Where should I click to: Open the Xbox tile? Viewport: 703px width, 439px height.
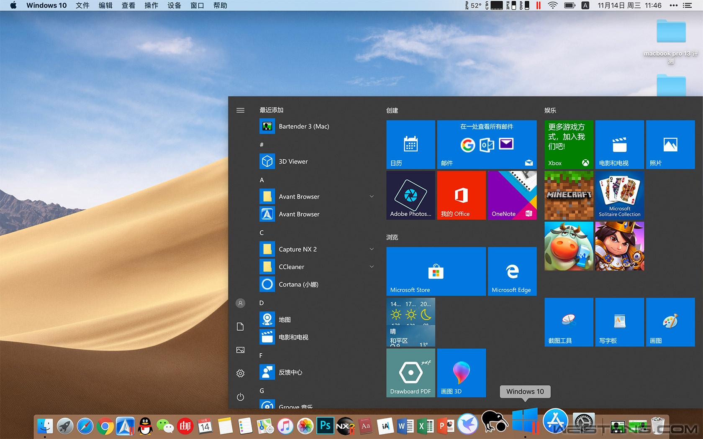pyautogui.click(x=569, y=144)
